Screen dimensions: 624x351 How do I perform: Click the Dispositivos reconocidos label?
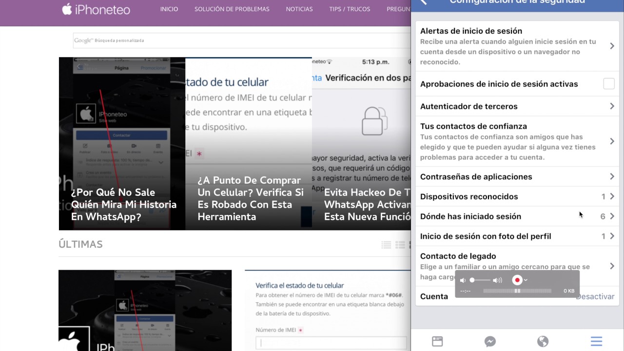pos(469,196)
